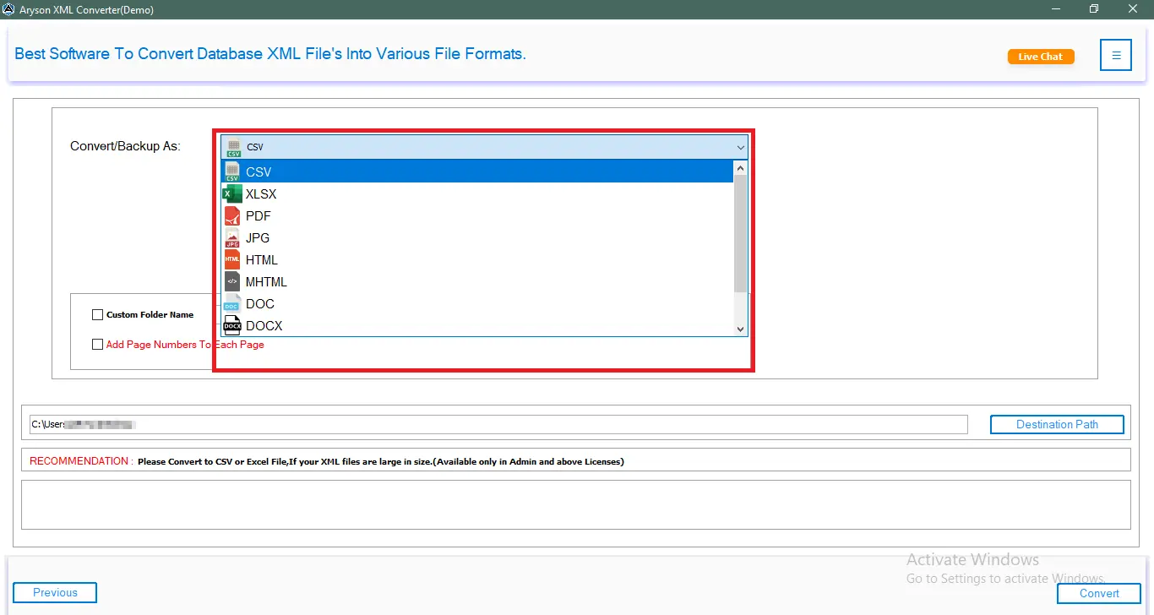The width and height of the screenshot is (1154, 615).
Task: Restore down the application window
Action: tap(1095, 9)
